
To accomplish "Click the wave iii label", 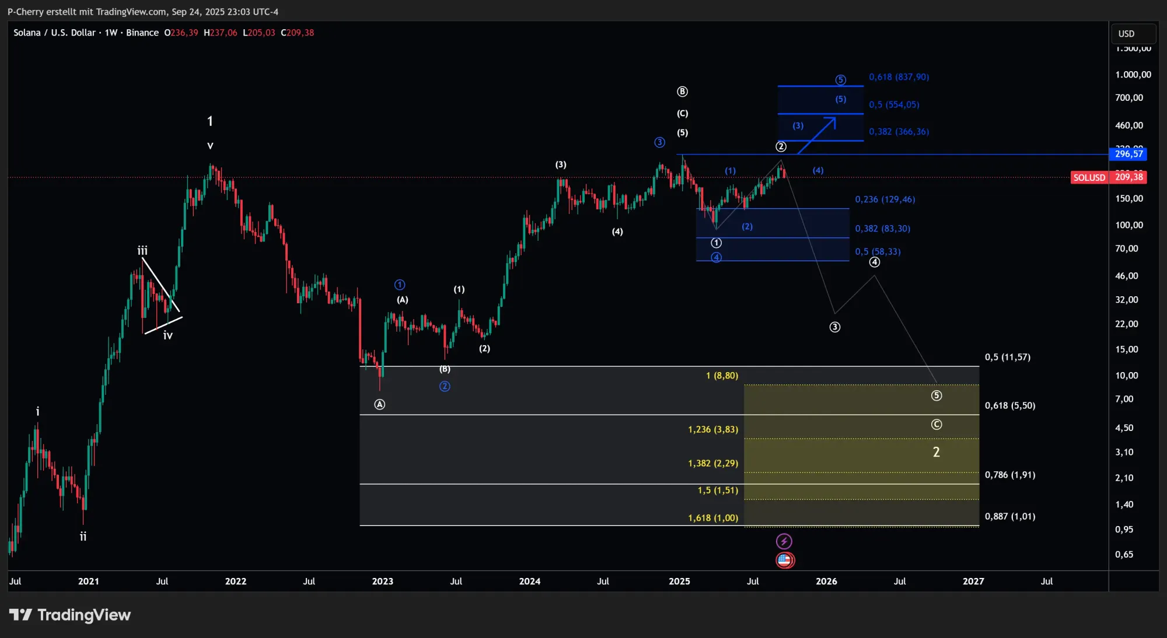I will point(142,251).
